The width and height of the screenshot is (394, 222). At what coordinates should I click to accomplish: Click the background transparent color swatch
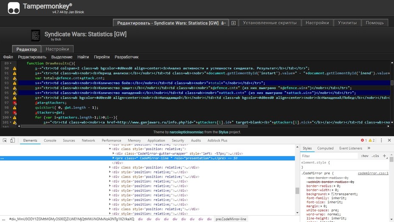[333, 194]
